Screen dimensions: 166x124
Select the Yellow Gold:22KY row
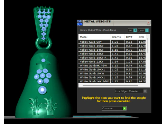[112, 62]
